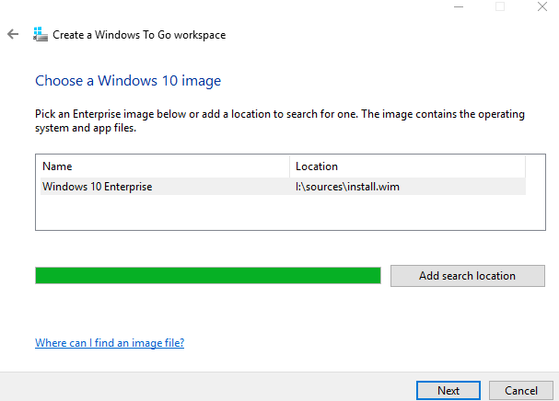Cancel the workspace creation wizard
This screenshot has width=559, height=401.
pyautogui.click(x=521, y=390)
